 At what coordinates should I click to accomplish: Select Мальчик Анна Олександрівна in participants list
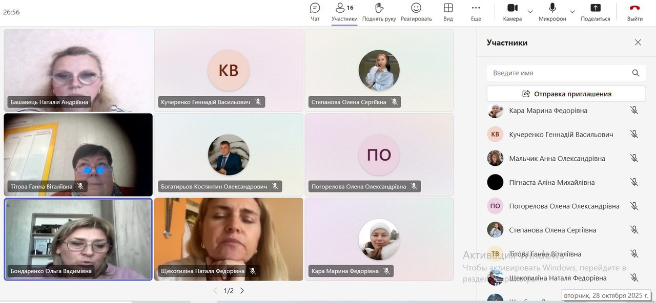coord(557,159)
